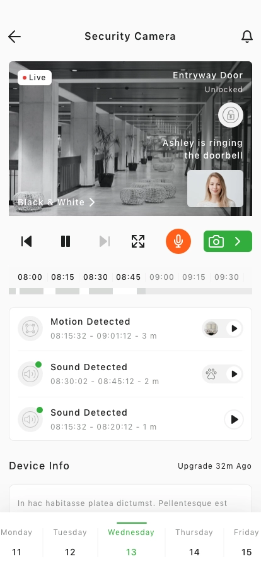This screenshot has height=566, width=261.
Task: Tap the Security Camera title
Action: pyautogui.click(x=130, y=37)
